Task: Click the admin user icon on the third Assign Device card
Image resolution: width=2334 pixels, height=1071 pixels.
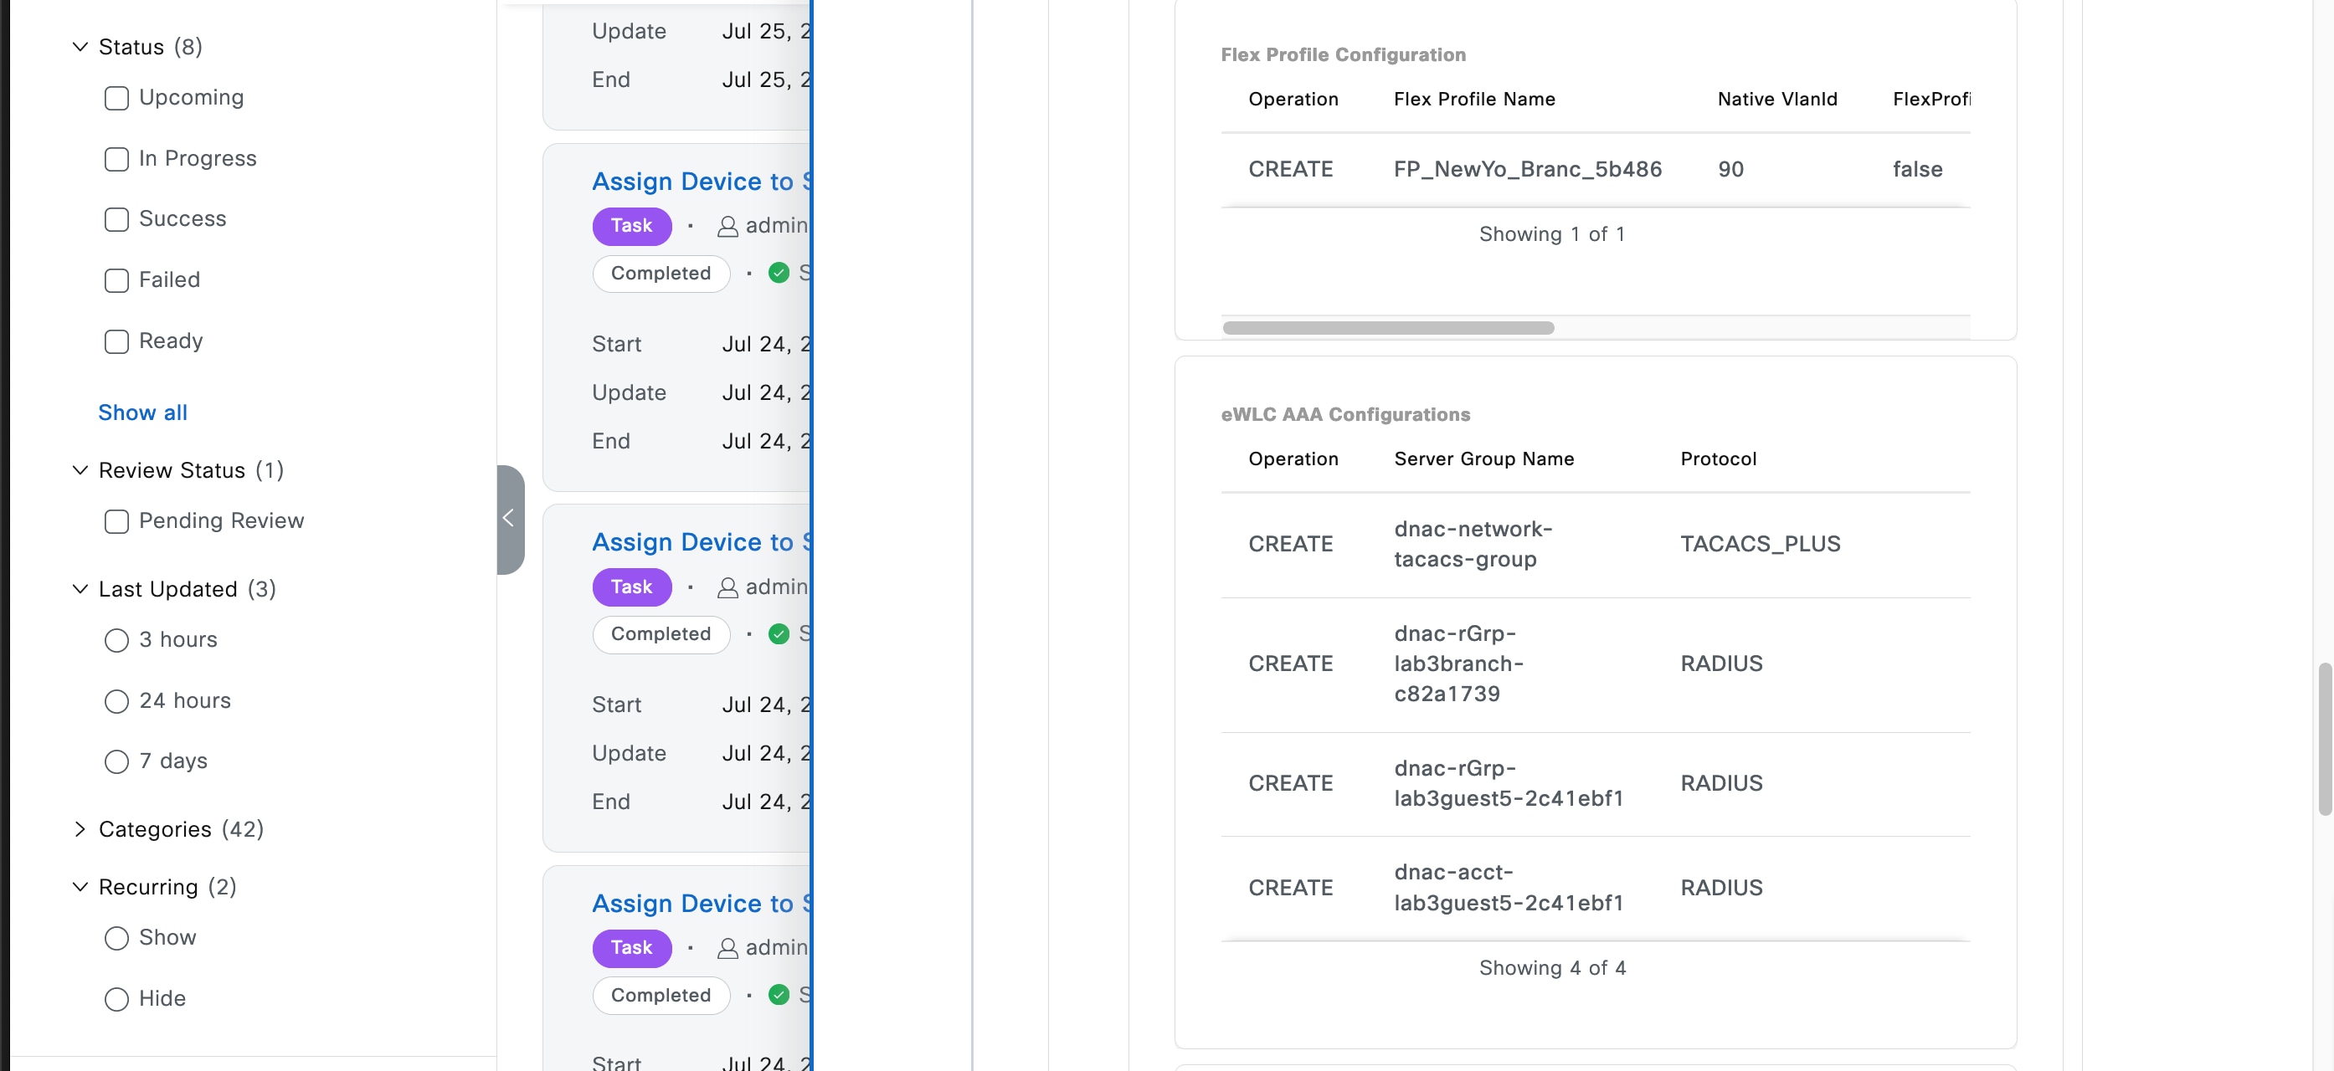Action: click(727, 948)
